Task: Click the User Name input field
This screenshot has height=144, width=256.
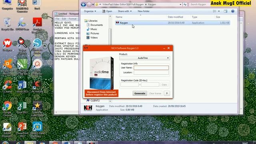Action: (151, 68)
